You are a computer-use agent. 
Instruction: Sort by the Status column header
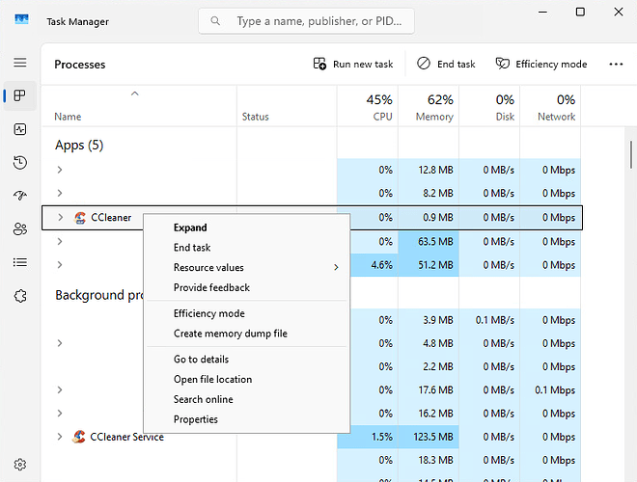287,106
